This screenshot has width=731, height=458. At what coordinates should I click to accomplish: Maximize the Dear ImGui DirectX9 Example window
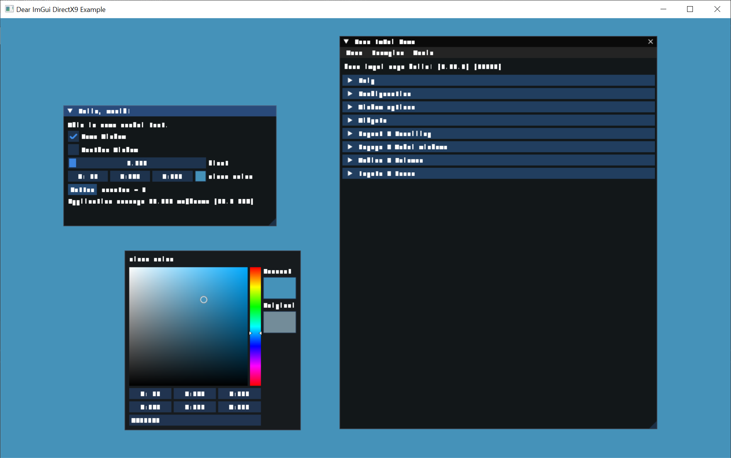(x=690, y=9)
